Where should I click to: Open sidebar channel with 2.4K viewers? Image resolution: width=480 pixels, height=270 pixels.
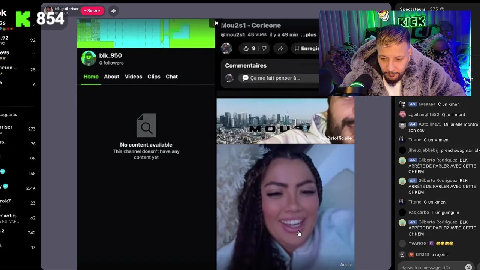(19, 187)
